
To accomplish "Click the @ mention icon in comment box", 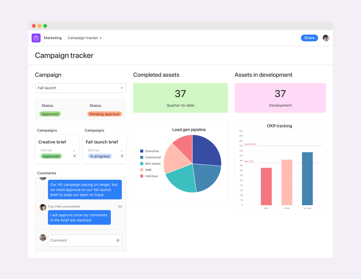I will point(118,240).
